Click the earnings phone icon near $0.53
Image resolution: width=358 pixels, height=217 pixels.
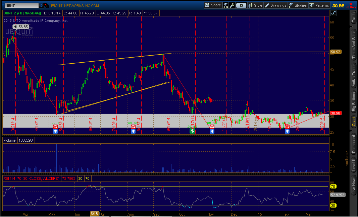coord(287,127)
